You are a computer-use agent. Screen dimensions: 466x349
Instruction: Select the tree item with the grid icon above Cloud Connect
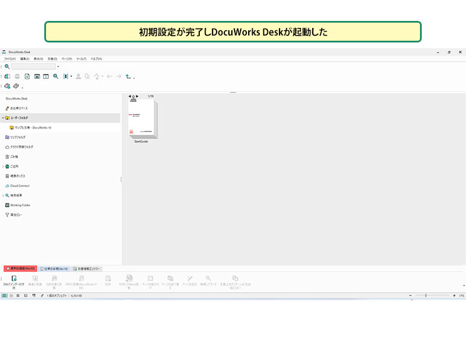click(x=16, y=176)
